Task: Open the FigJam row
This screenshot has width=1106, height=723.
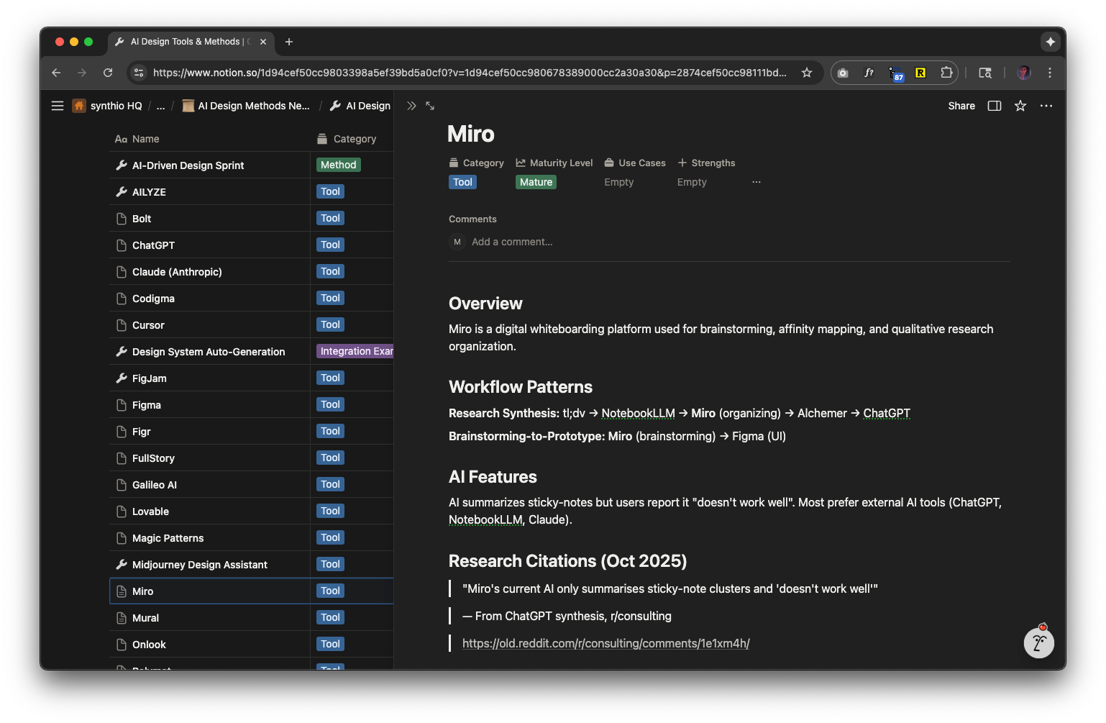Action: tap(150, 378)
